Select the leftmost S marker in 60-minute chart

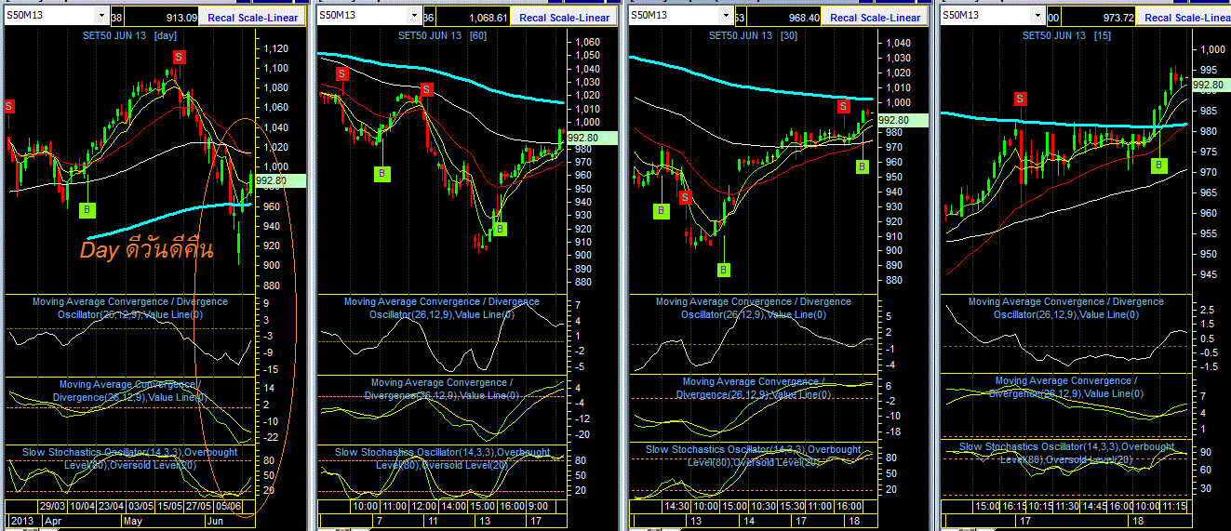click(x=342, y=73)
